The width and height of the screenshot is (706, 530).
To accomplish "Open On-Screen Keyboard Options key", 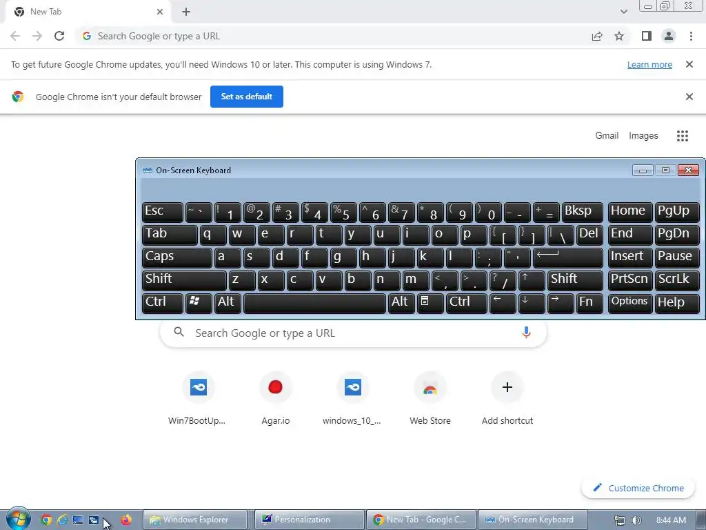I will click(x=629, y=302).
